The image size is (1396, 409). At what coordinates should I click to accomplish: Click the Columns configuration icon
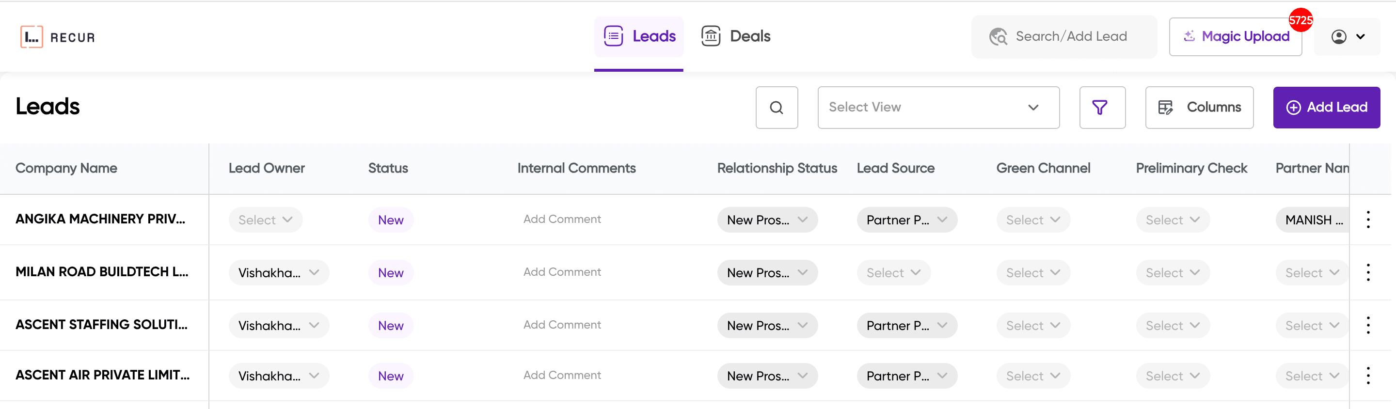pyautogui.click(x=1167, y=107)
